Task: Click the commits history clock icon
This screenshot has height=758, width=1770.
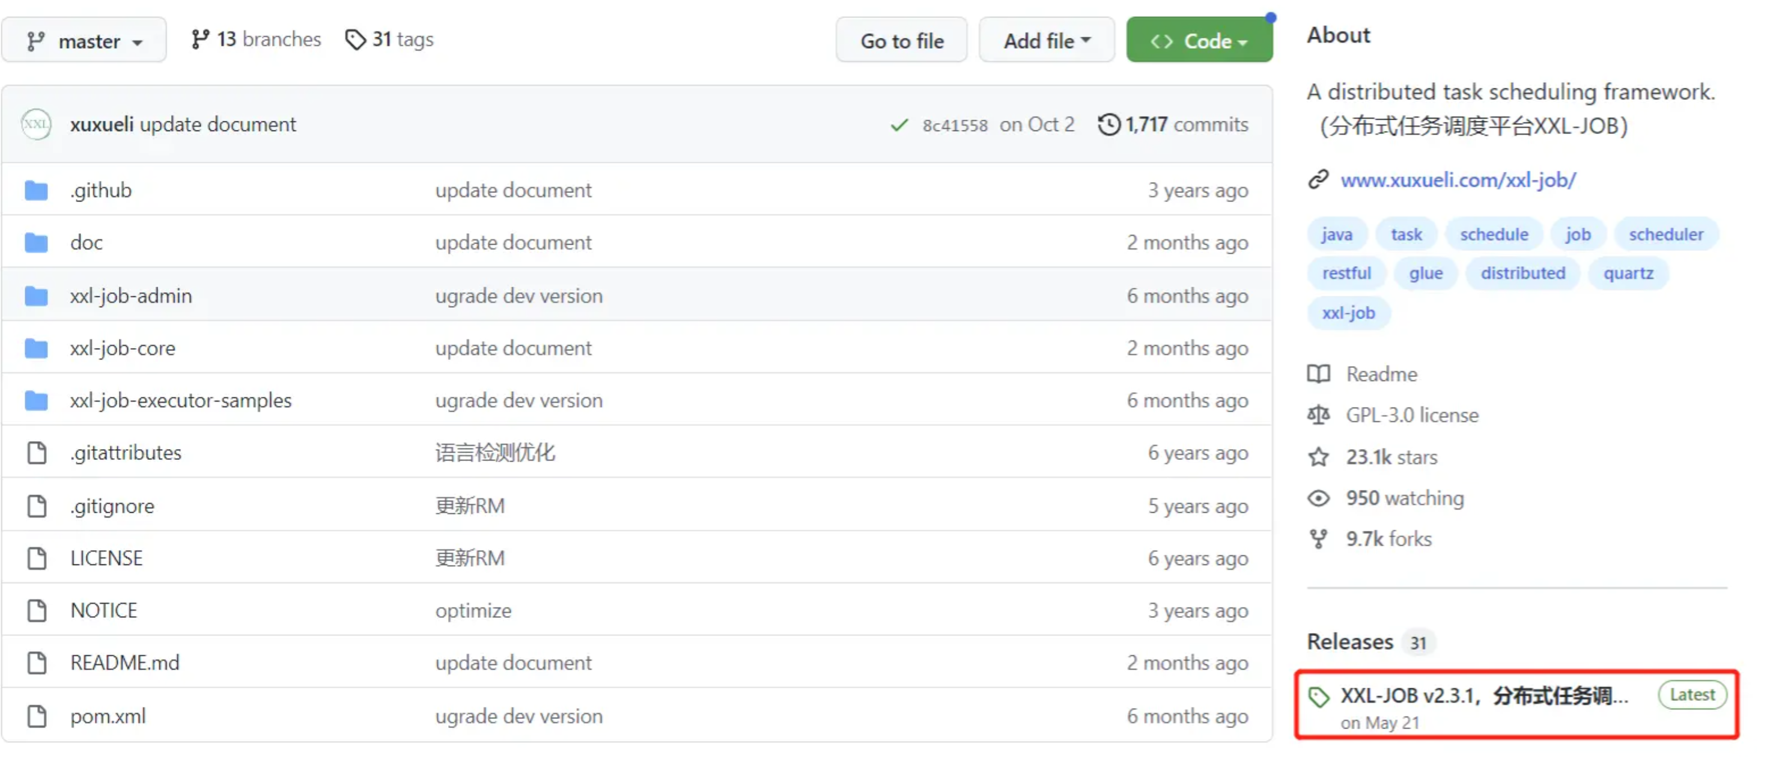Action: click(1109, 124)
